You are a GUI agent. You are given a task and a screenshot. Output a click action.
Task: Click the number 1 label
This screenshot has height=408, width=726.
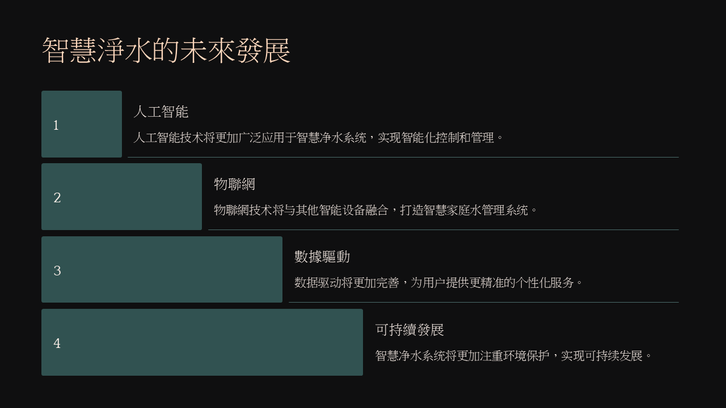point(56,125)
